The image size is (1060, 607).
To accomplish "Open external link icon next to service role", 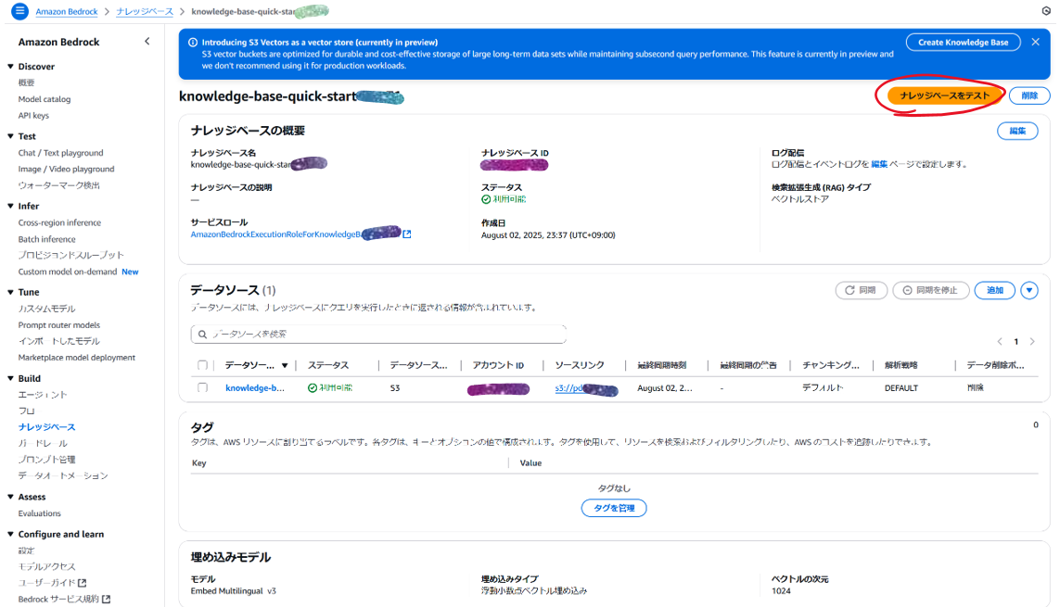I will pos(407,234).
